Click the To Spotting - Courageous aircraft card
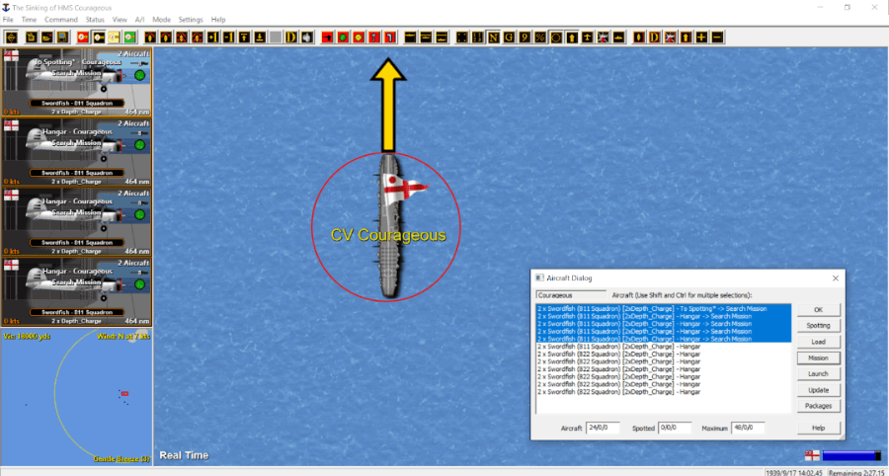 76,82
